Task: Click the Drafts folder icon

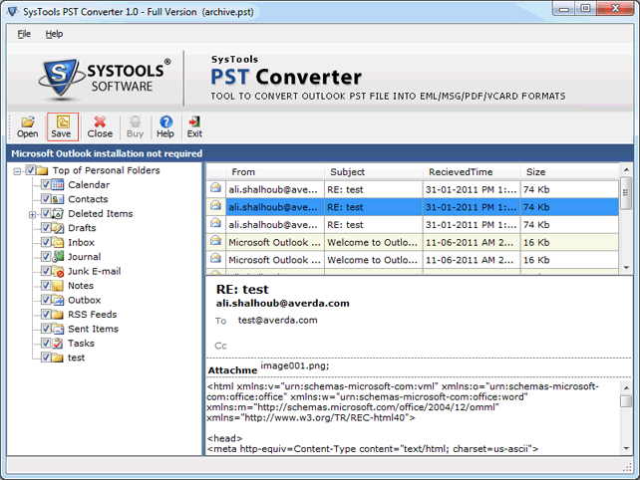Action: point(58,228)
